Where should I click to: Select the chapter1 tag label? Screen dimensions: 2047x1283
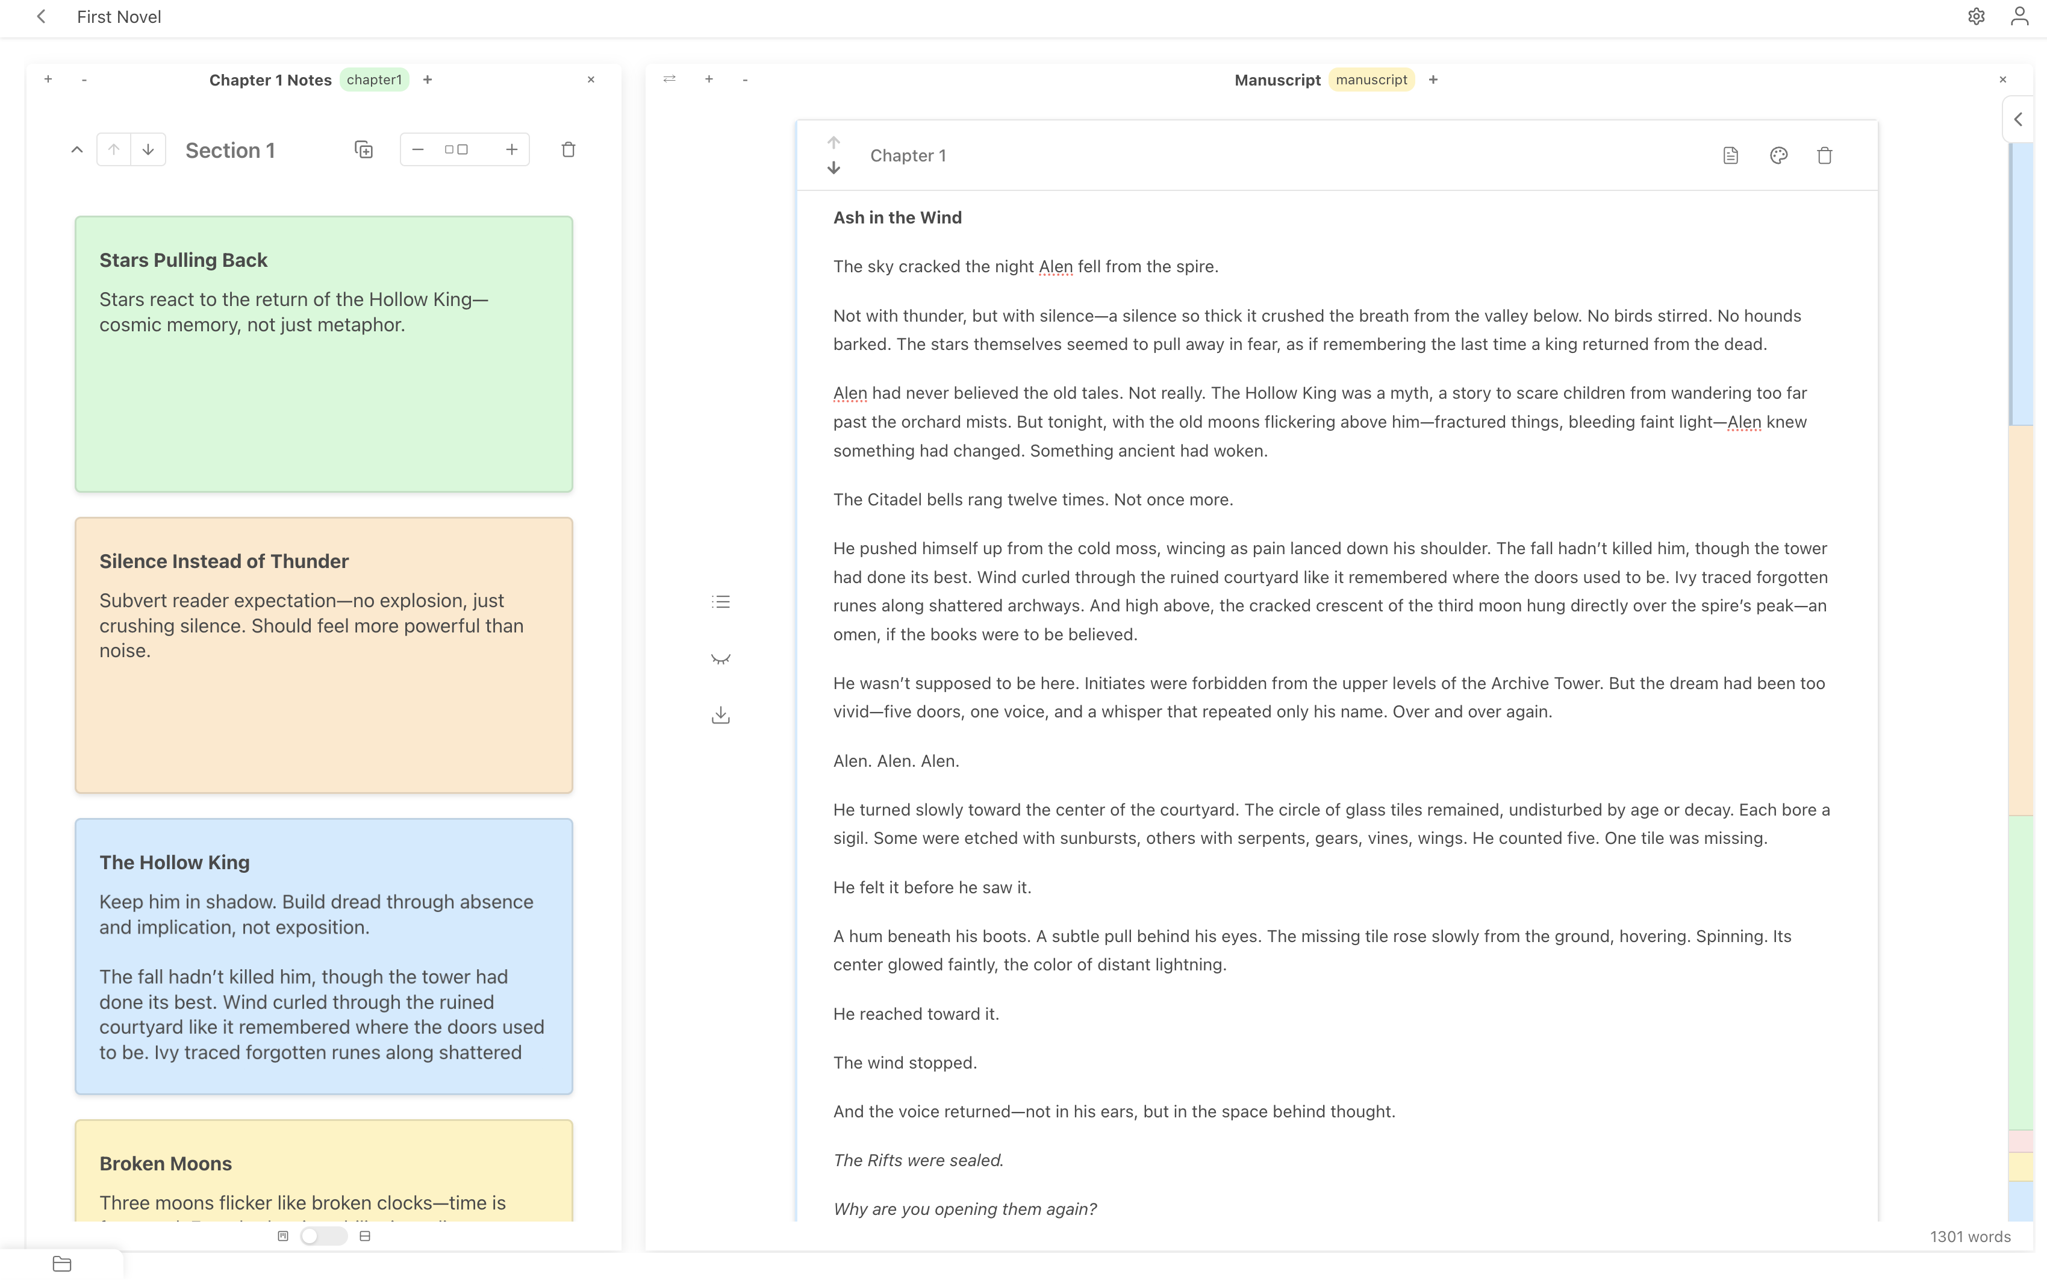374,80
